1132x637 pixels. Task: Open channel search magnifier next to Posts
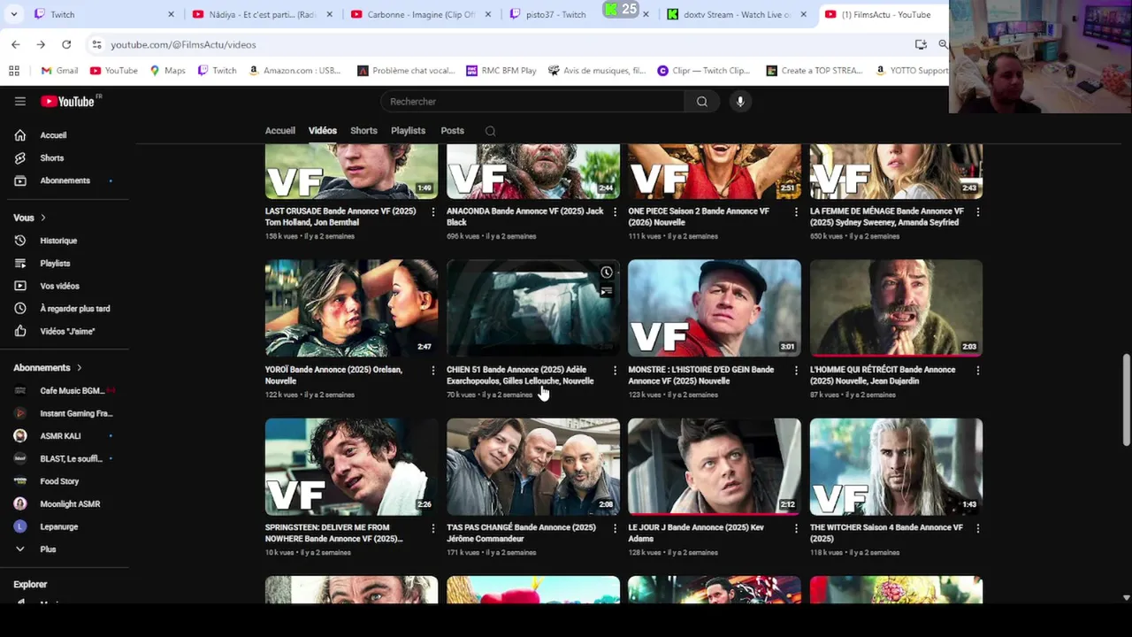coord(490,131)
